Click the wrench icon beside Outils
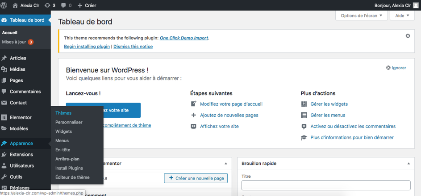Image resolution: width=421 pixels, height=196 pixels. tap(4, 177)
